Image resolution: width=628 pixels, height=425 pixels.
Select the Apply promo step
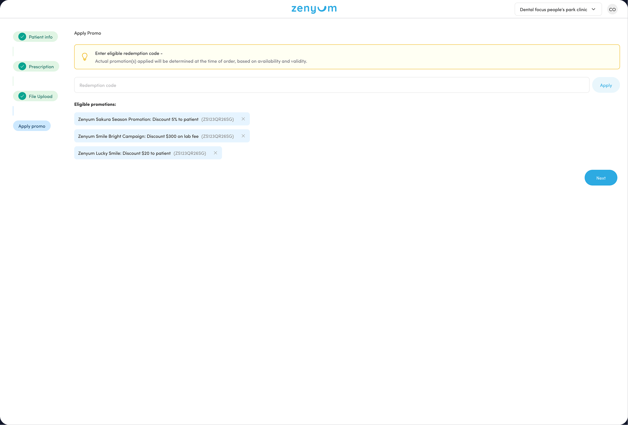tap(32, 126)
